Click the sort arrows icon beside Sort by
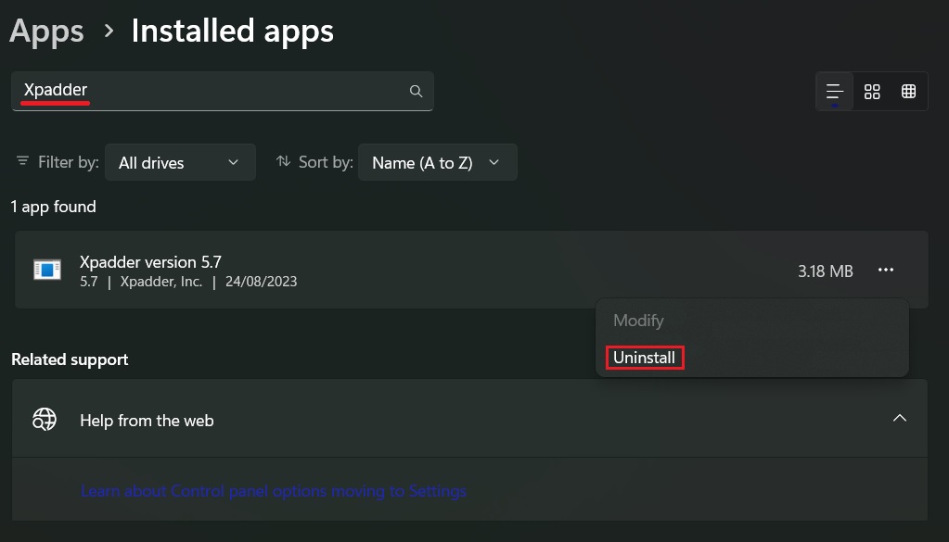This screenshot has height=542, width=949. [x=283, y=161]
